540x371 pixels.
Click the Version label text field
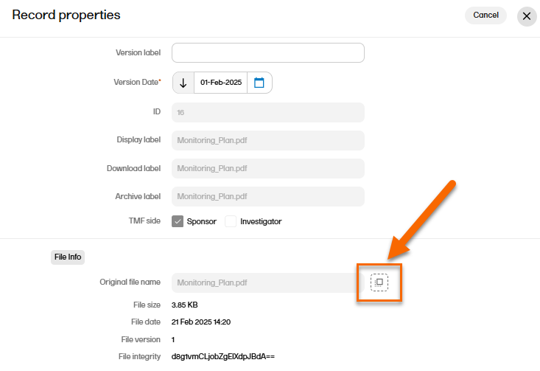pos(268,53)
